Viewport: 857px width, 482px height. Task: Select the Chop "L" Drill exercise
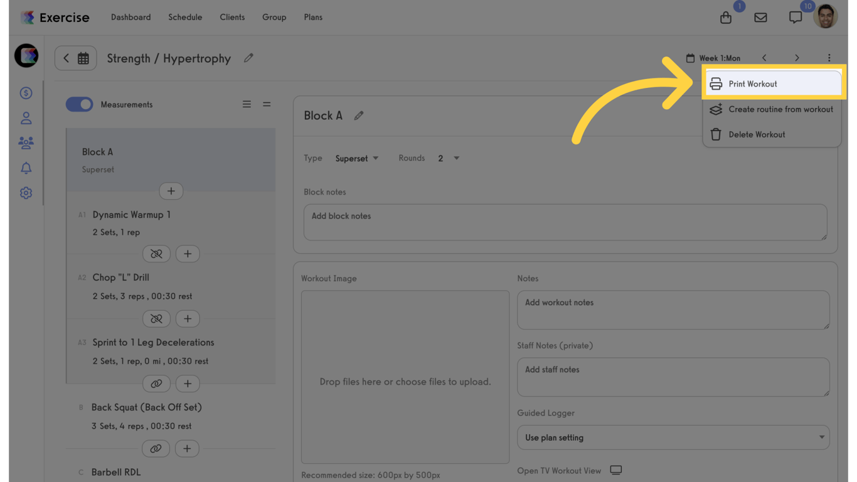coord(171,286)
